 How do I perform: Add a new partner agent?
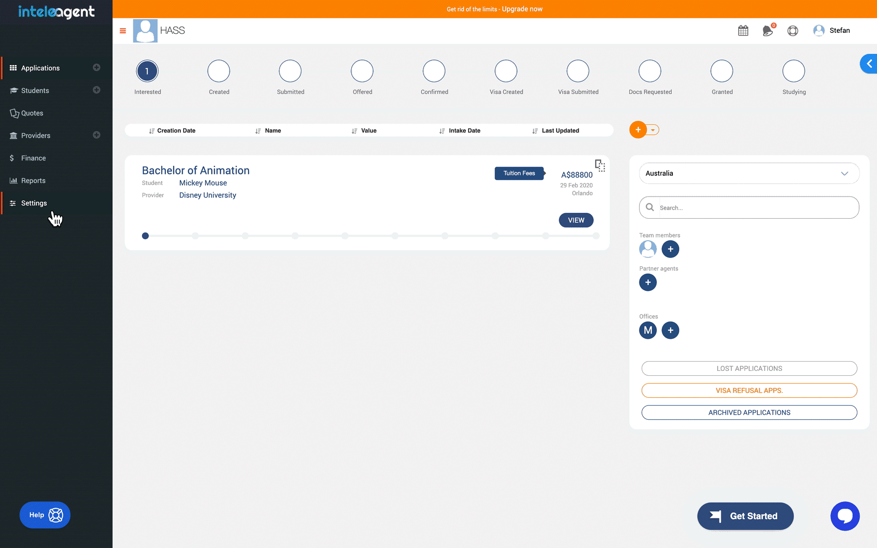[x=648, y=282]
